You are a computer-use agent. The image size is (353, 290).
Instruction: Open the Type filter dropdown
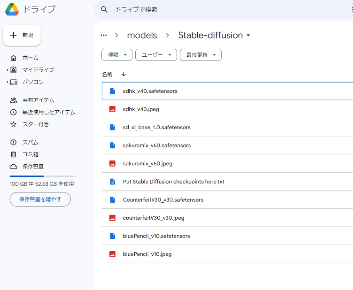click(x=117, y=55)
